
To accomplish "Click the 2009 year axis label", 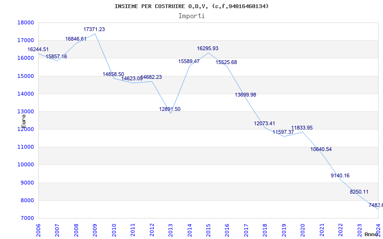I will pos(95,230).
